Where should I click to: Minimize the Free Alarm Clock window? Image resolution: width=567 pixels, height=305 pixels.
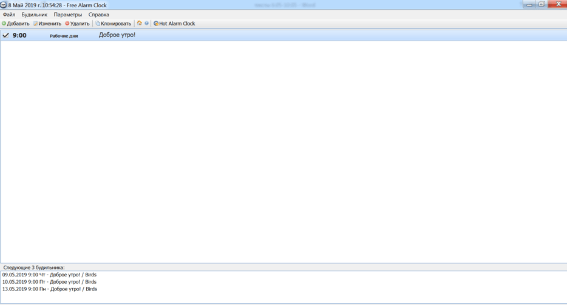529,4
